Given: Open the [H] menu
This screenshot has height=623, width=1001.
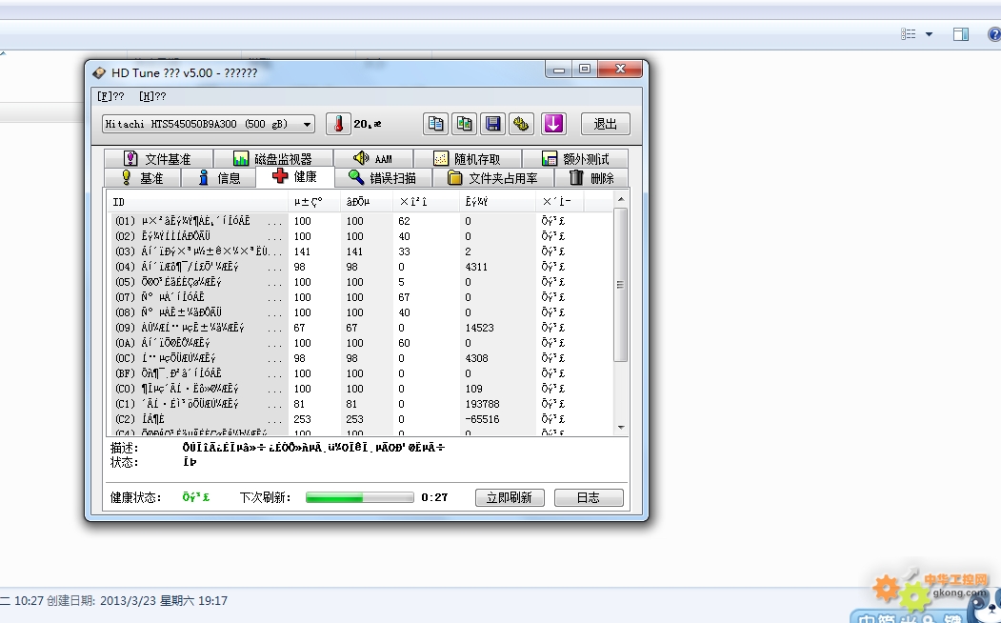Looking at the screenshot, I should pos(152,96).
